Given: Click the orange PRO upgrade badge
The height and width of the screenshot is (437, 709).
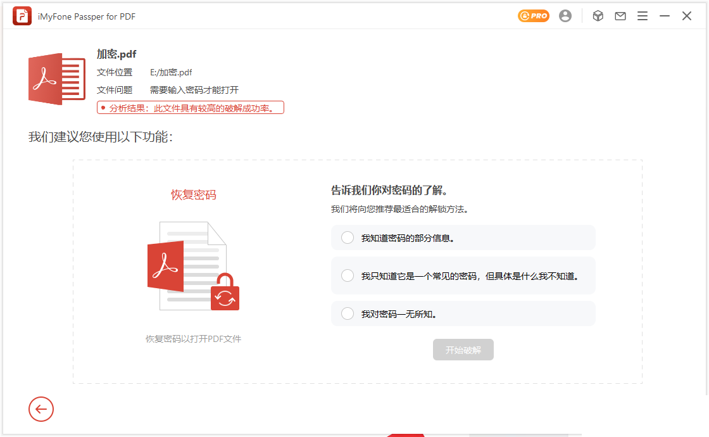Looking at the screenshot, I should [534, 16].
